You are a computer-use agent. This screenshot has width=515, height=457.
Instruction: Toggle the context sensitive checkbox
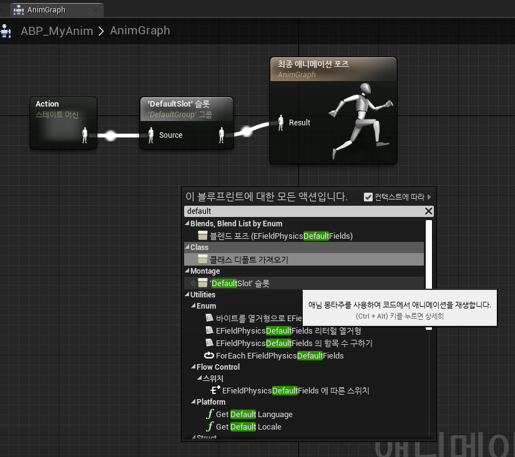click(368, 197)
